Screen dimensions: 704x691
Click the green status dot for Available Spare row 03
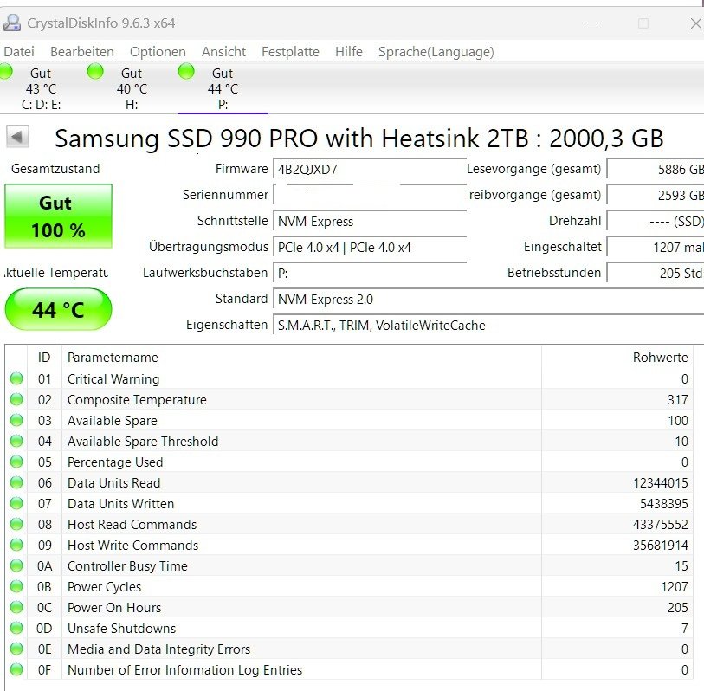16,420
